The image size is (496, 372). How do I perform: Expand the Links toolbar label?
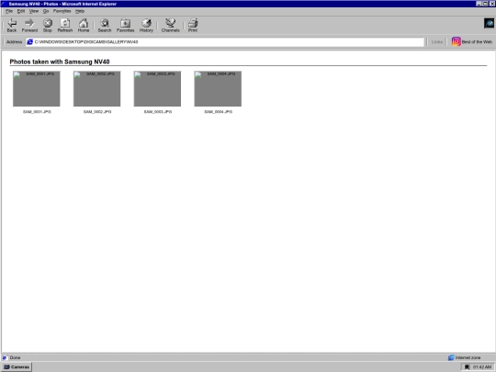pyautogui.click(x=437, y=41)
